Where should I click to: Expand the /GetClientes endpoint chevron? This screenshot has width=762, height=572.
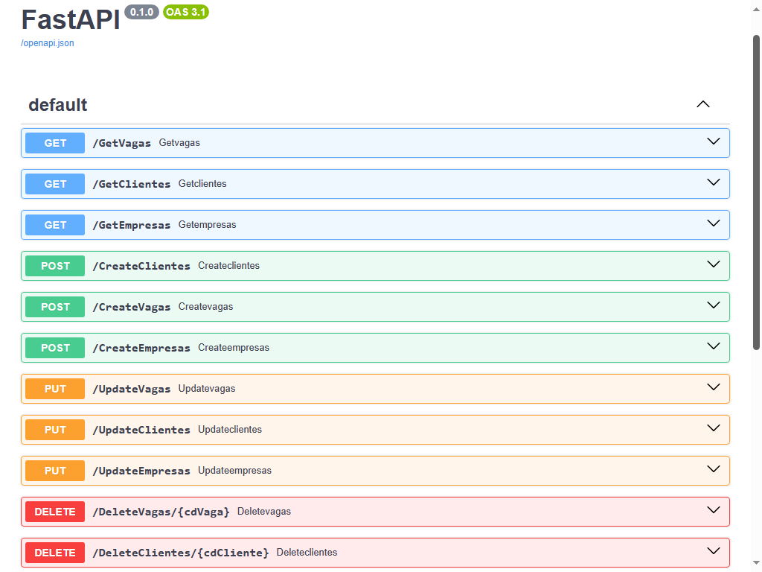pyautogui.click(x=713, y=182)
